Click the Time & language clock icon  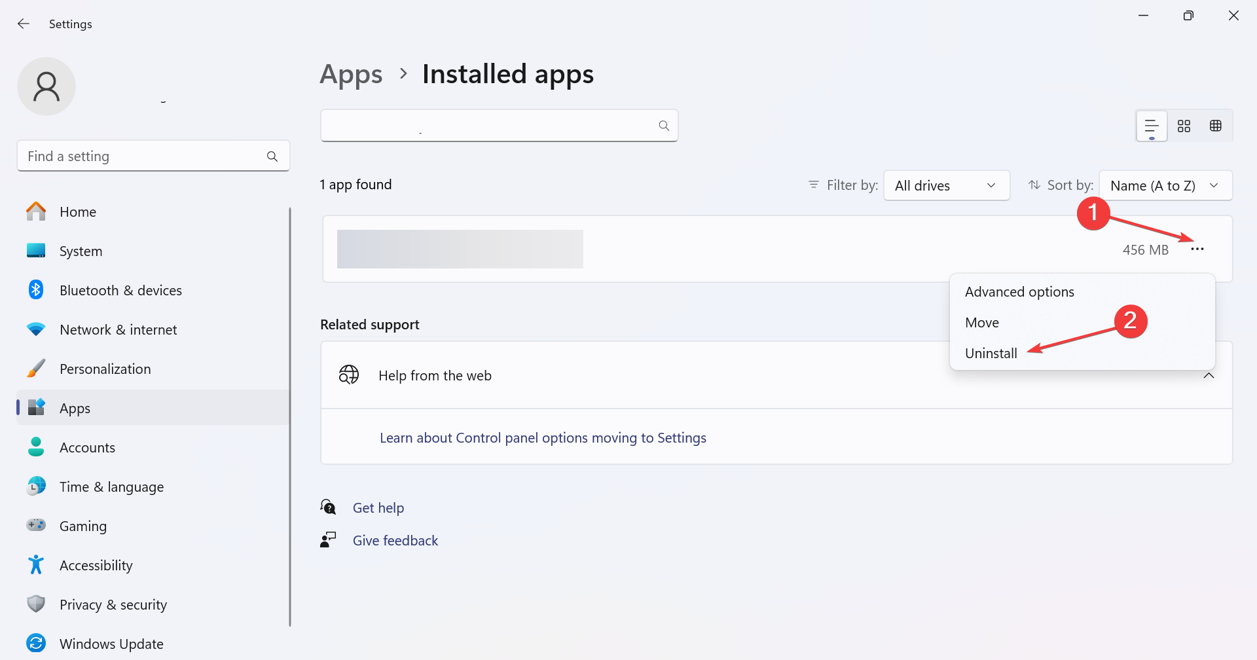(x=36, y=486)
